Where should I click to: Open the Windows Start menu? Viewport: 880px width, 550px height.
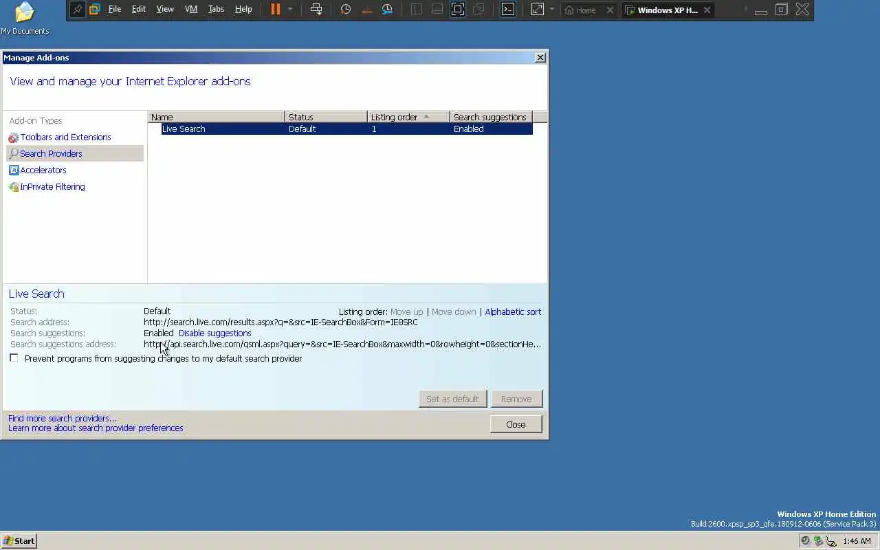coord(19,541)
